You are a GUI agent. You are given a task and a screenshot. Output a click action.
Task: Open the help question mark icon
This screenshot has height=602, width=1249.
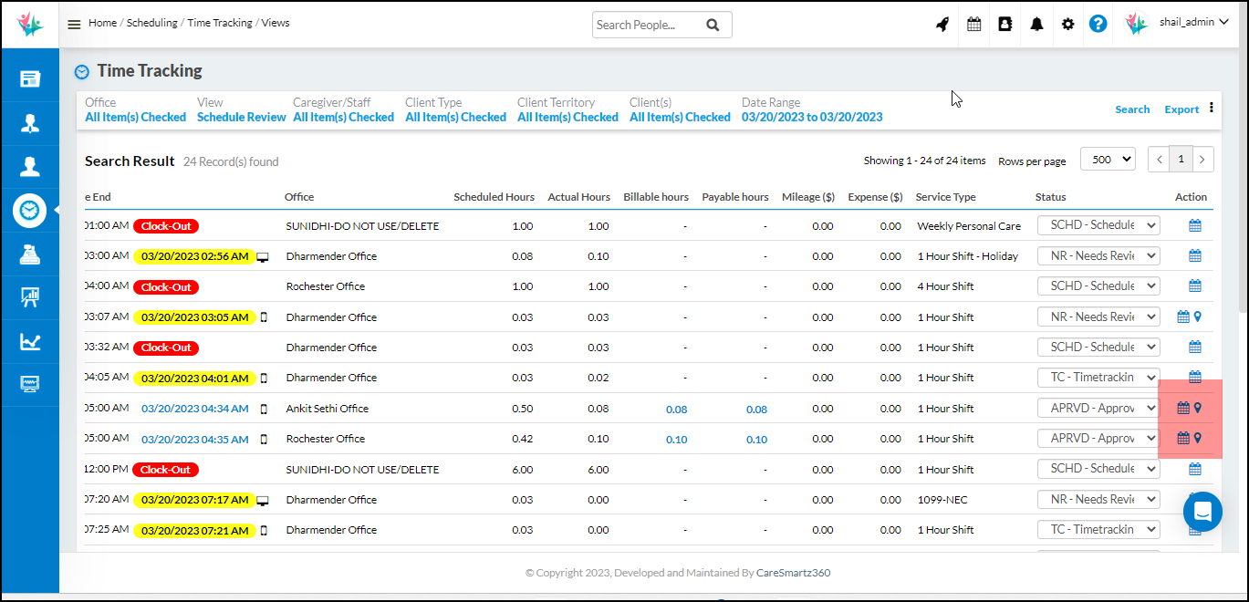coord(1098,25)
